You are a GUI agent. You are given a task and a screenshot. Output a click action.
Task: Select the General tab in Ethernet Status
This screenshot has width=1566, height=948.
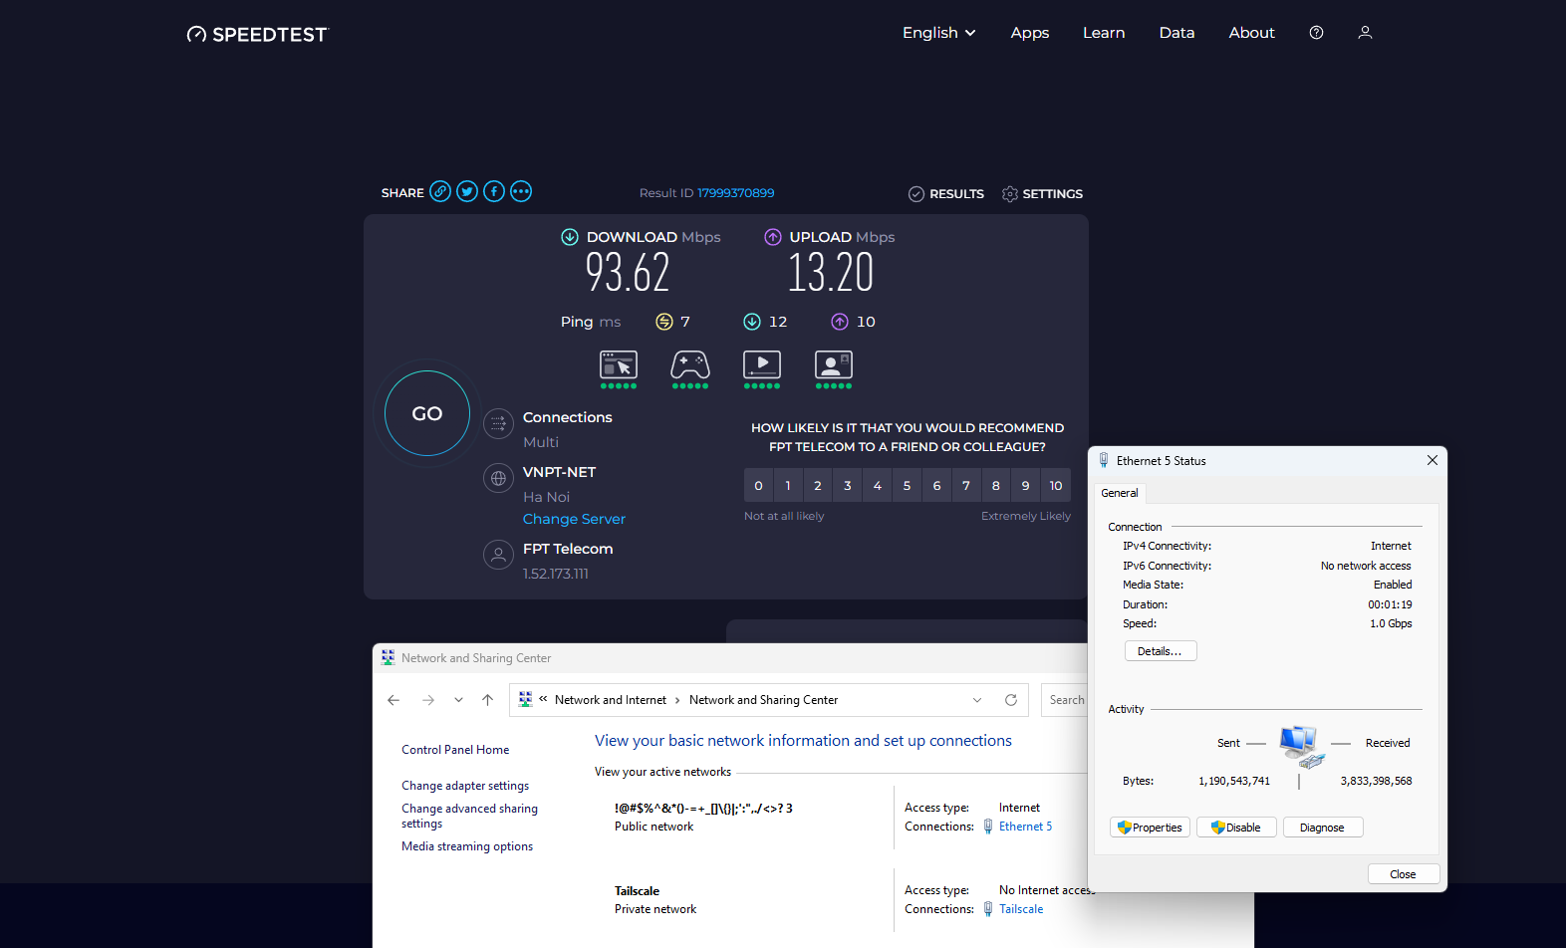coord(1120,493)
